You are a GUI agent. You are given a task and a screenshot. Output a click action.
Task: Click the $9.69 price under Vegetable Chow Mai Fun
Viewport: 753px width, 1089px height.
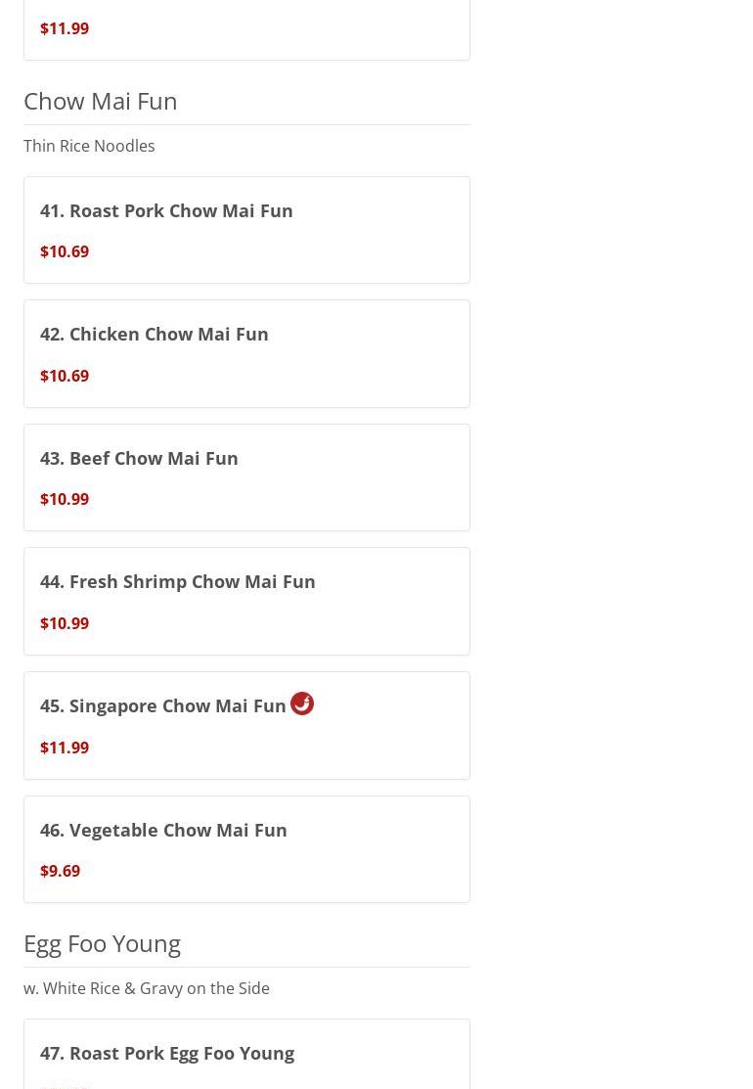(60, 871)
